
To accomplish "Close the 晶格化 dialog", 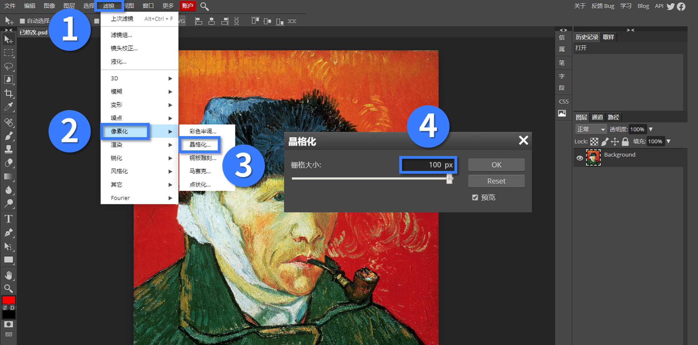I will click(x=523, y=140).
